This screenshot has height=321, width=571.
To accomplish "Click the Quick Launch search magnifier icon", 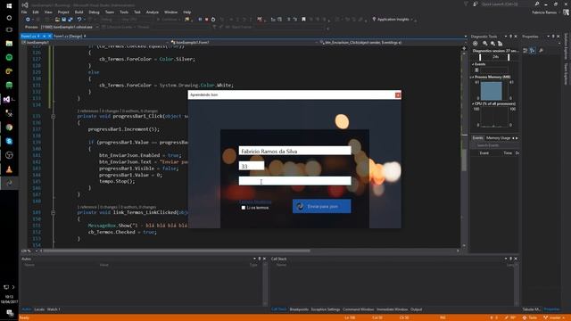I will coord(537,4).
